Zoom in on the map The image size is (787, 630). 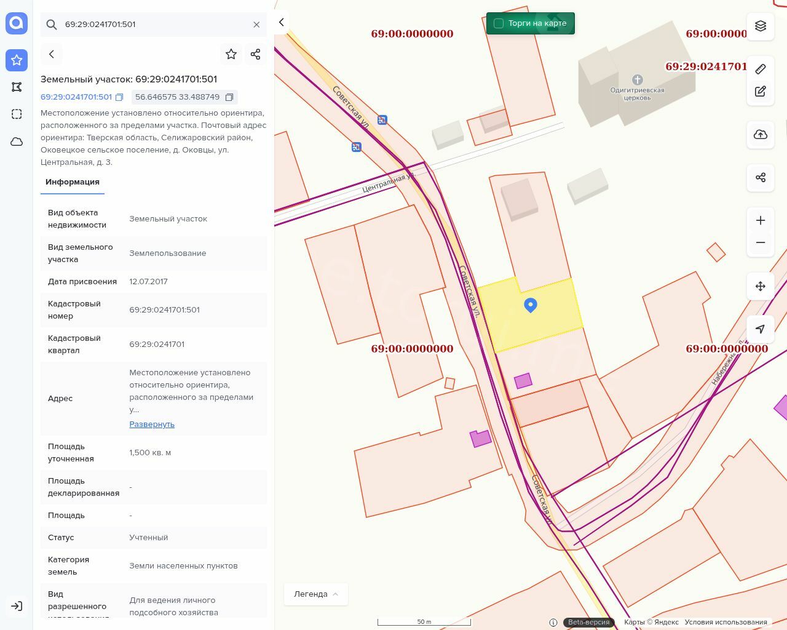click(761, 221)
